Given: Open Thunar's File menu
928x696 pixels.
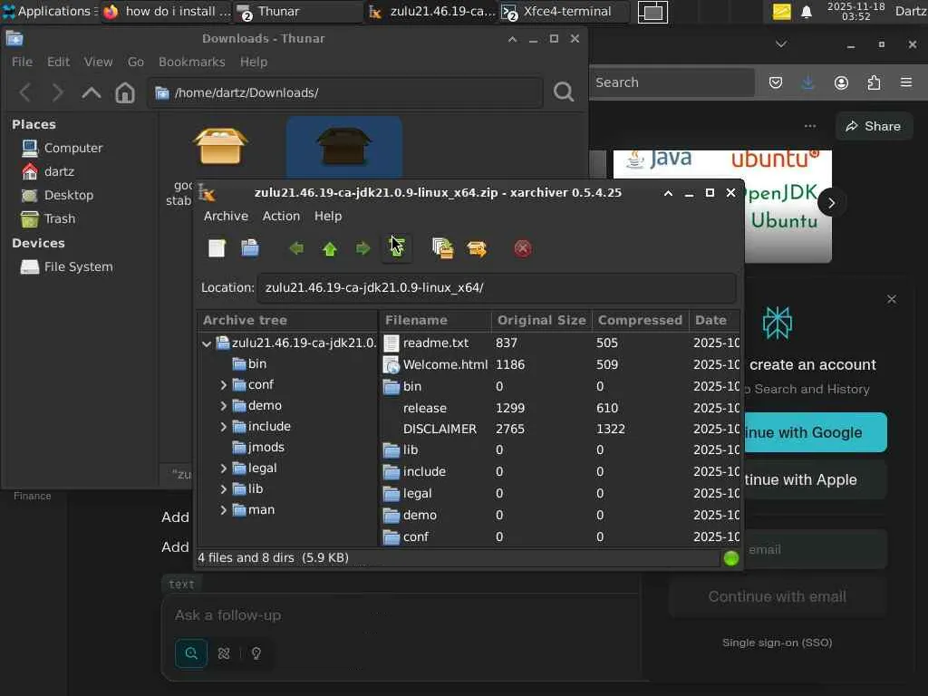Looking at the screenshot, I should pos(22,62).
